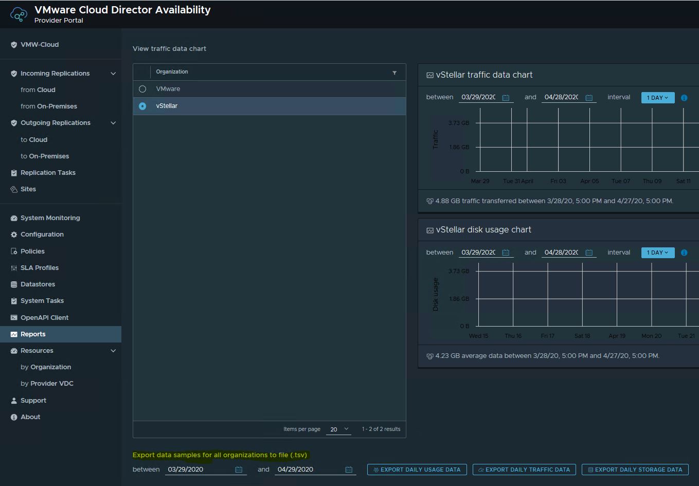Click info icon beside disk usage interval
The width and height of the screenshot is (699, 486).
pos(684,253)
